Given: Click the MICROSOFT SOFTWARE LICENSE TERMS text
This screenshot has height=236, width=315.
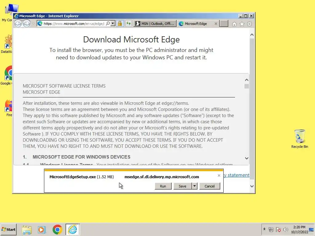Looking at the screenshot, I should [x=64, y=86].
